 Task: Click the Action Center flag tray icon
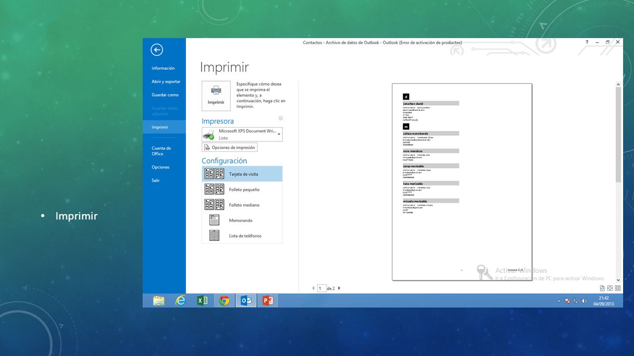(x=568, y=301)
